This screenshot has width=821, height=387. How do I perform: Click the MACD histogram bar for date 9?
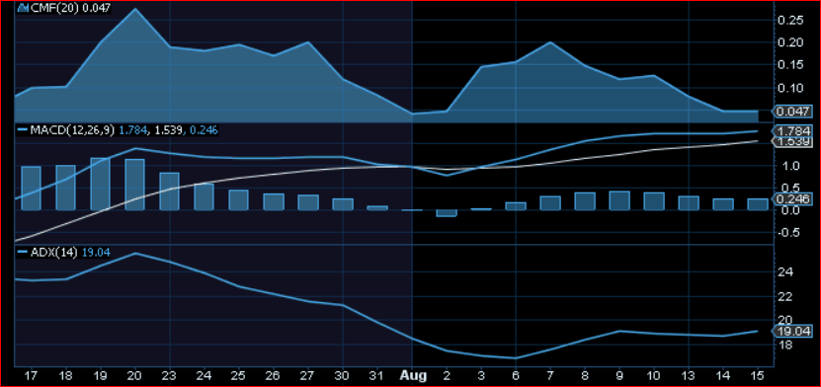point(619,200)
